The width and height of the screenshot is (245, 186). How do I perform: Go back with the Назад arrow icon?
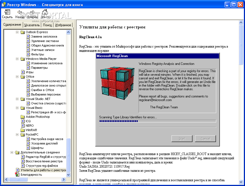20,12
